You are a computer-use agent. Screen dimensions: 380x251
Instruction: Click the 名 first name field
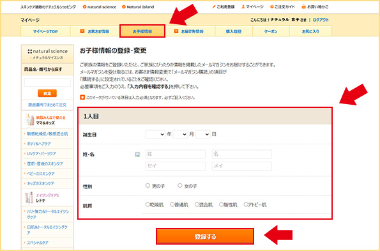pyautogui.click(x=242, y=154)
